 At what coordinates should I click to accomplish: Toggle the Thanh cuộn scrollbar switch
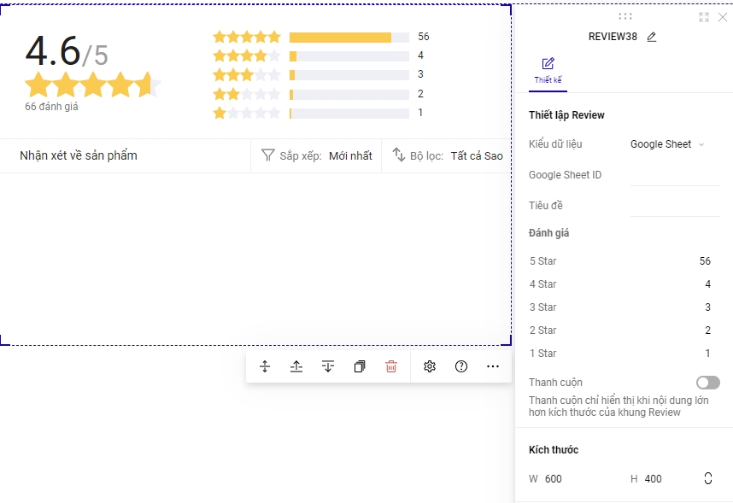point(708,383)
